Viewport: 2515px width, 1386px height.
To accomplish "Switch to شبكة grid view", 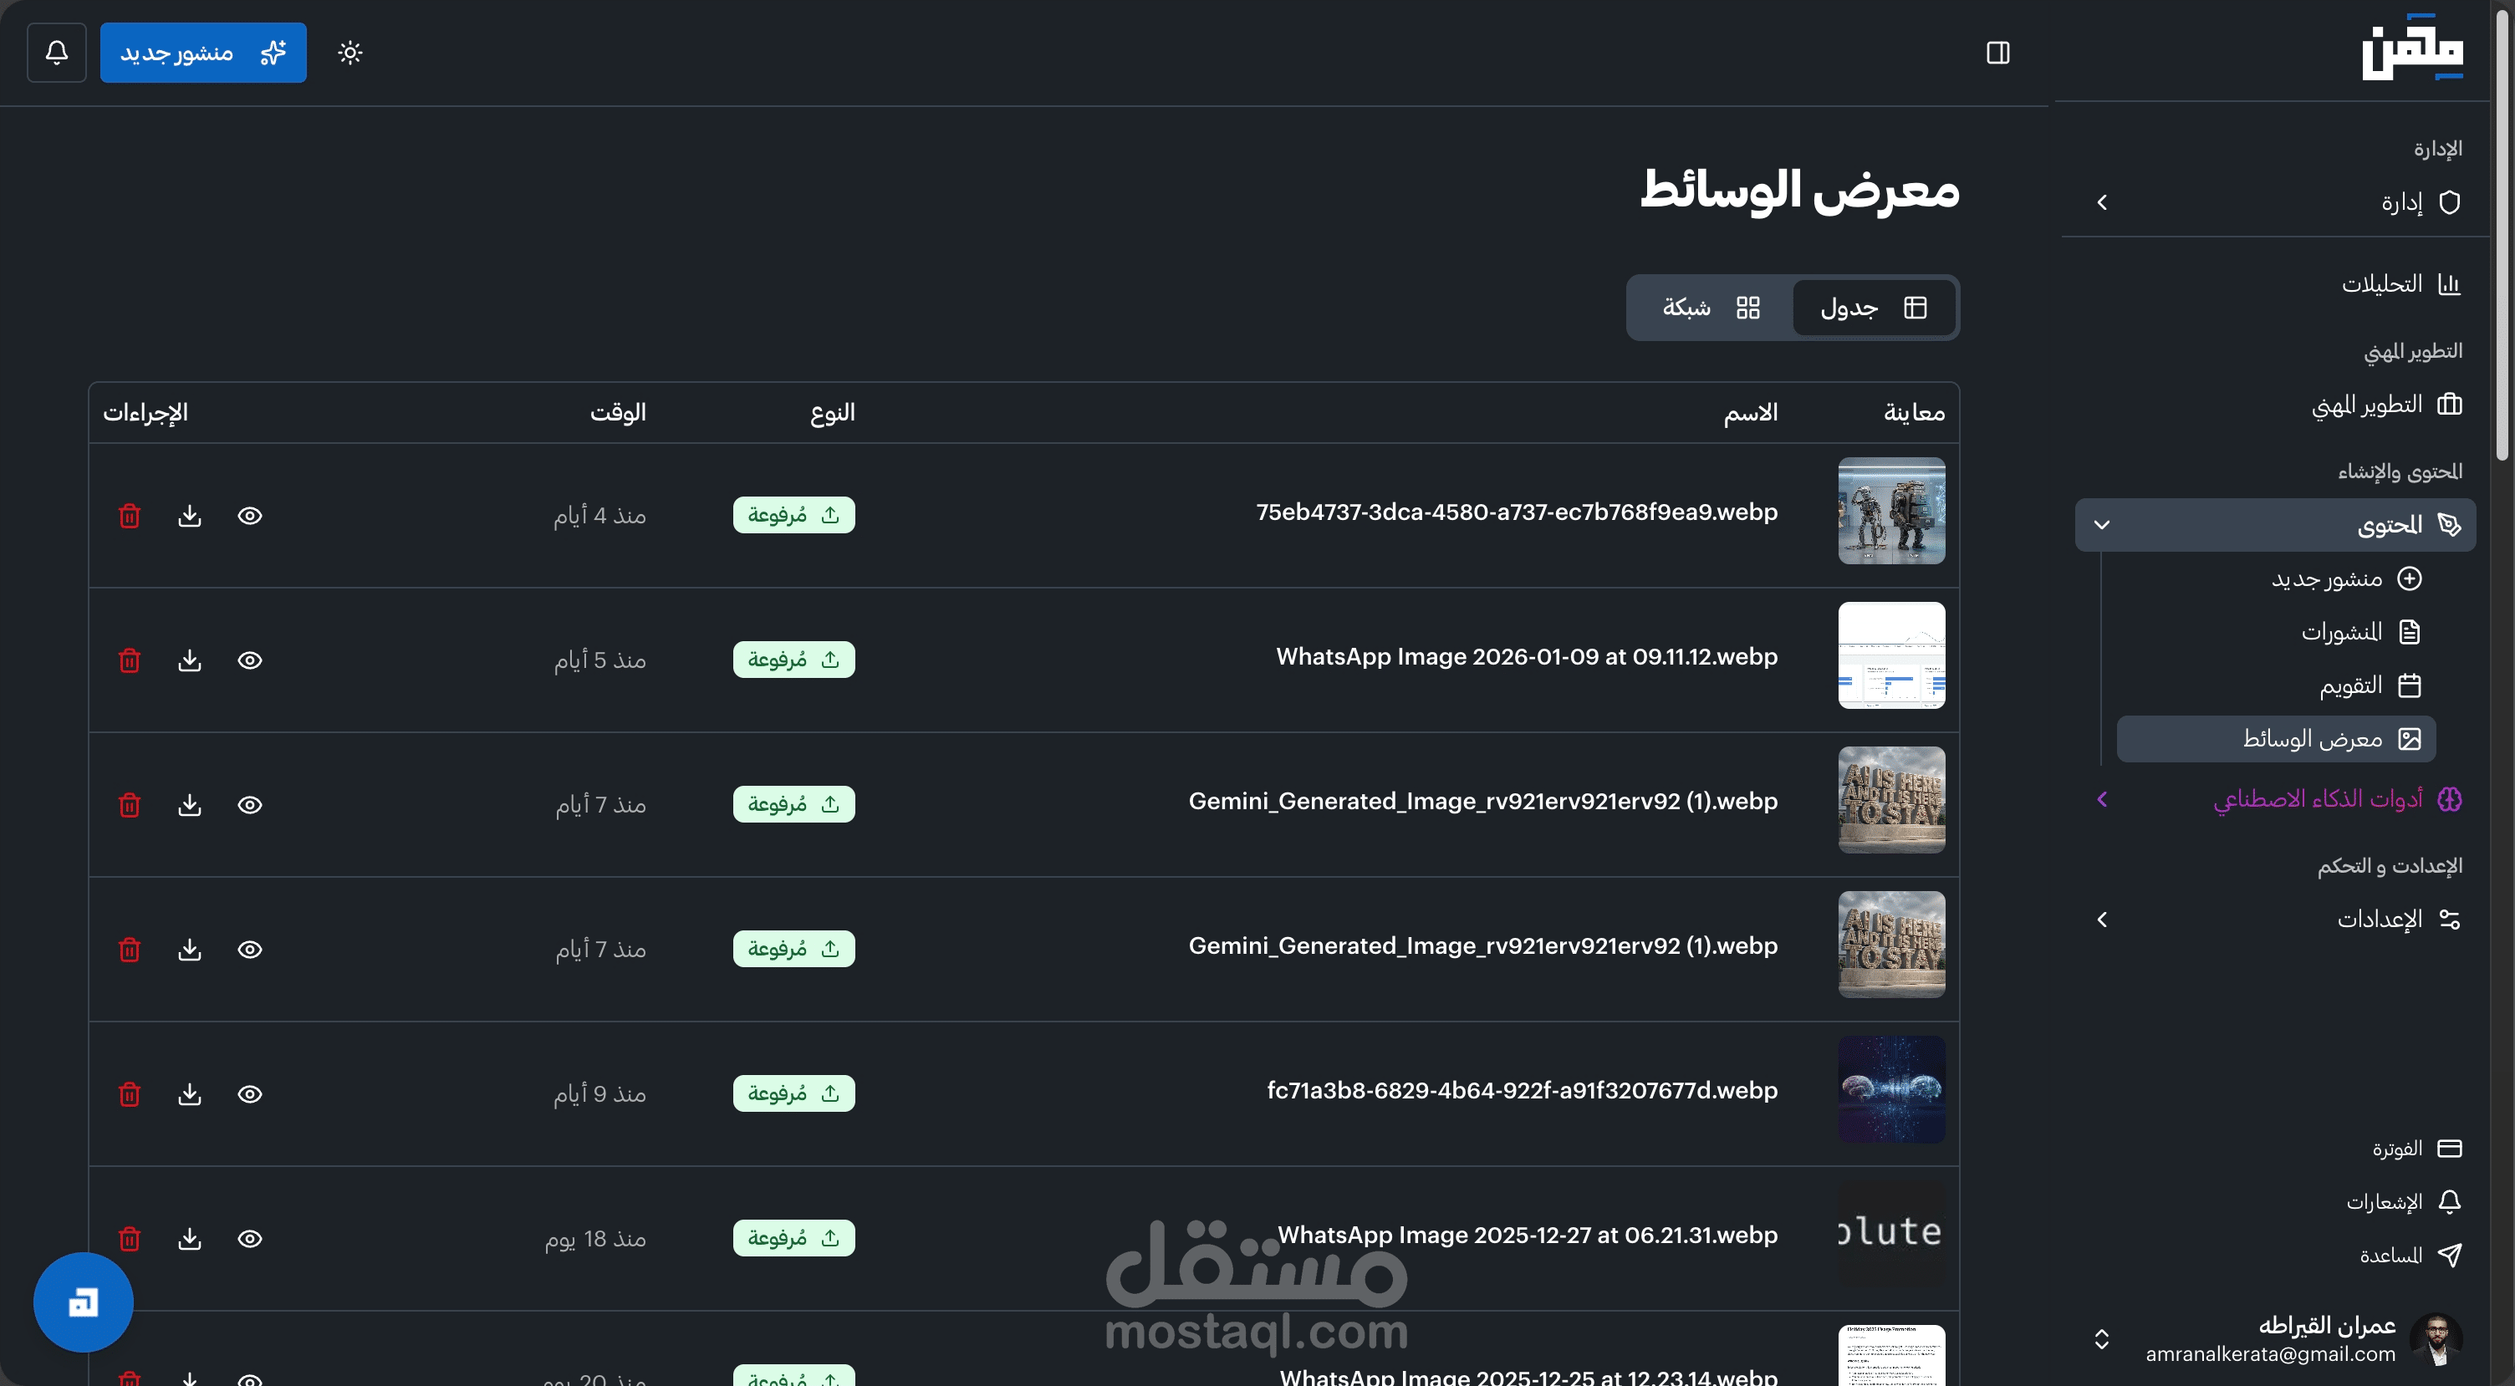I will click(1711, 308).
